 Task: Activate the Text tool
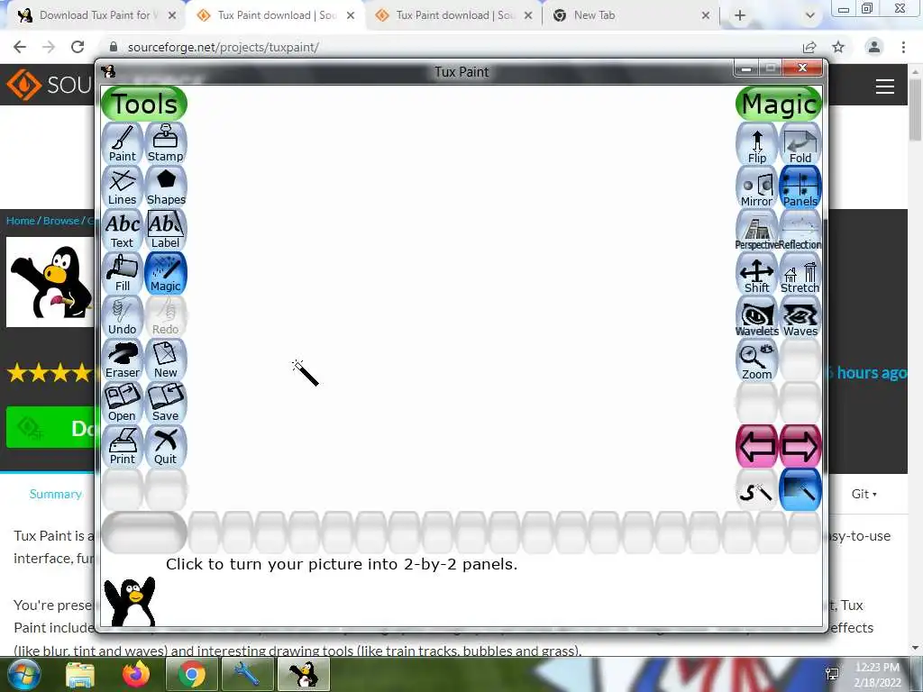(x=123, y=230)
